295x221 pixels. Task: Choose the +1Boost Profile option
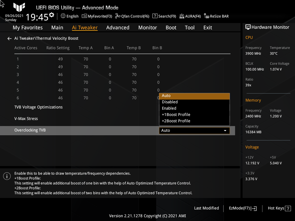pos(176,114)
